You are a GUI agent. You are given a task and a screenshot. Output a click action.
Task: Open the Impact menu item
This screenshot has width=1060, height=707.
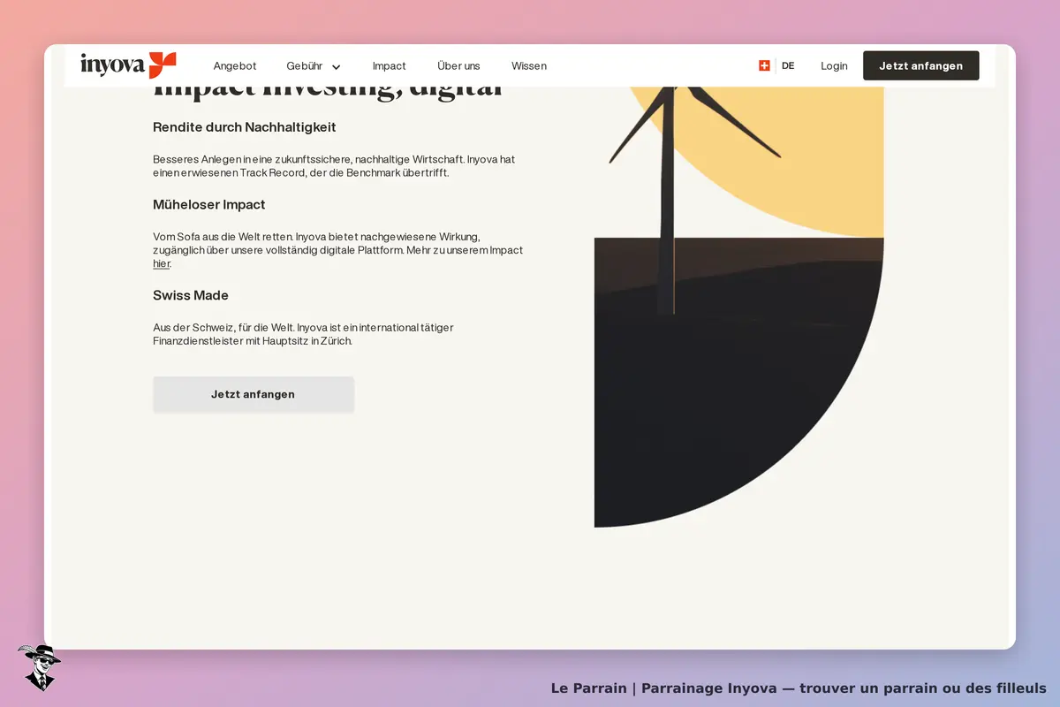click(390, 66)
